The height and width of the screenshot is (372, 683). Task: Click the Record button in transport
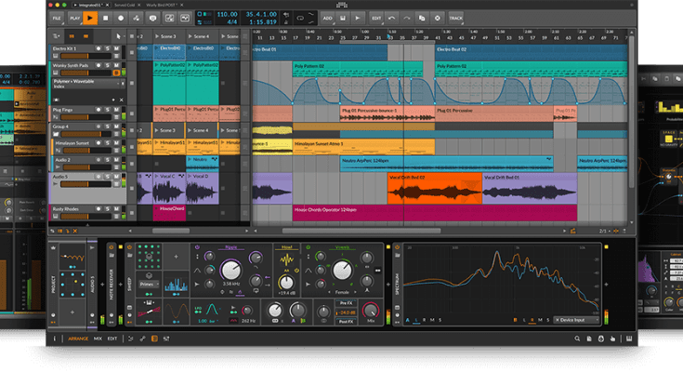[120, 17]
